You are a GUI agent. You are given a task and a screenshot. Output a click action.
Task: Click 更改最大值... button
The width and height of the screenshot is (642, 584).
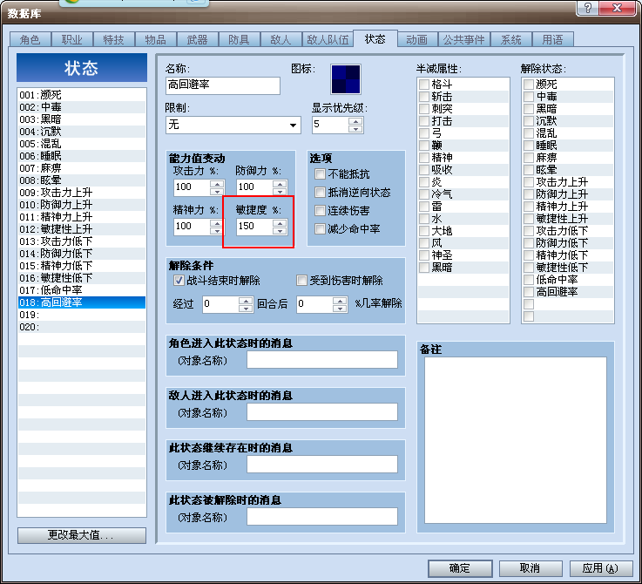(x=82, y=535)
